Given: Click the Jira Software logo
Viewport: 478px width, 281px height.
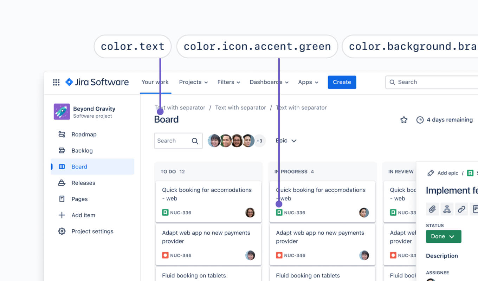Looking at the screenshot, I should 69,82.
